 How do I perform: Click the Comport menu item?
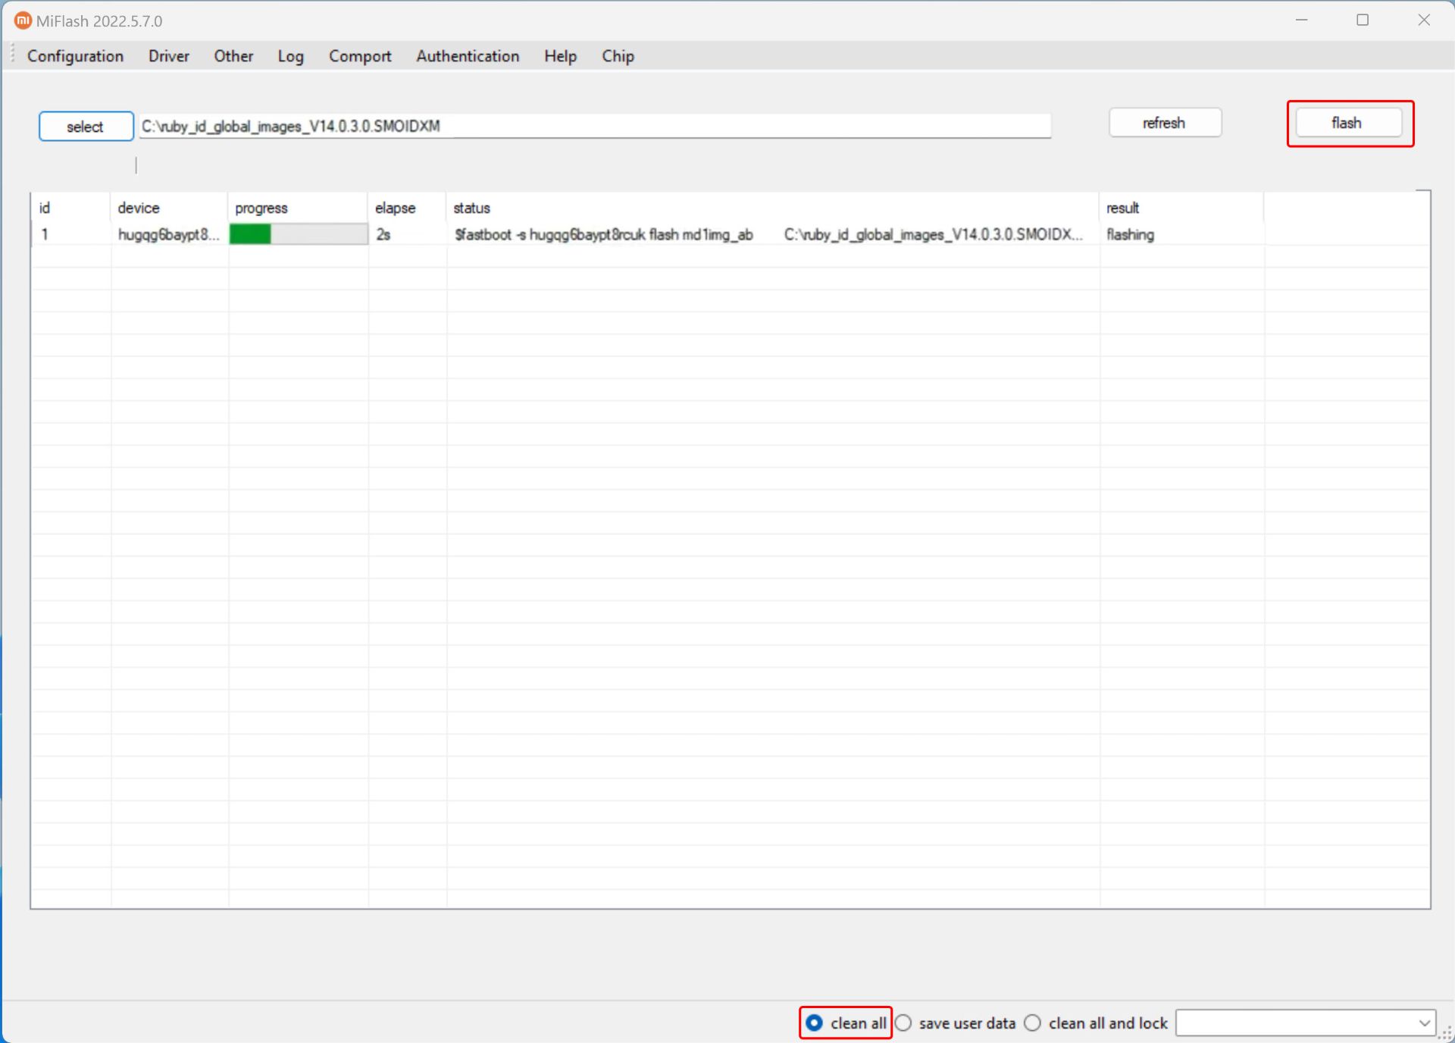click(x=358, y=55)
